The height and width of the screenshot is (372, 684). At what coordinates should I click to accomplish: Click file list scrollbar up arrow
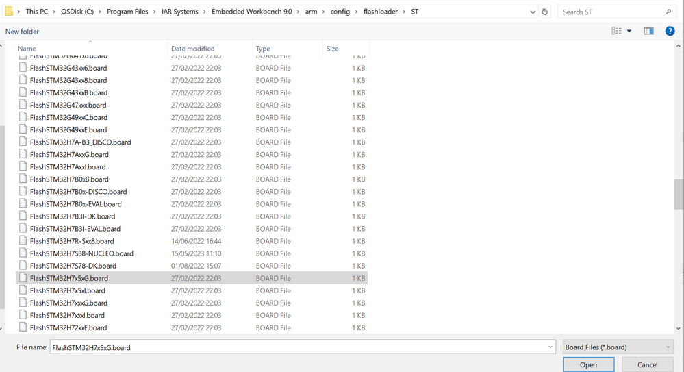click(679, 45)
